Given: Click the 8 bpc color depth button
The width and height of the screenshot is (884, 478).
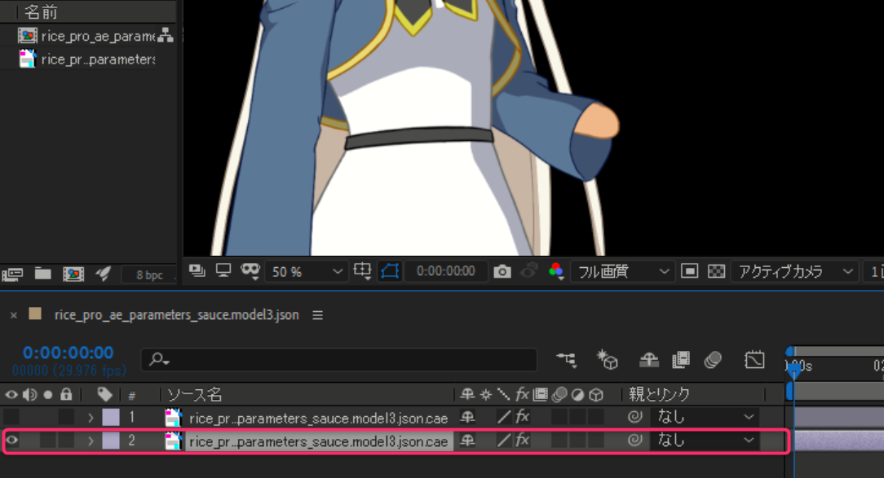Looking at the screenshot, I should [x=148, y=274].
